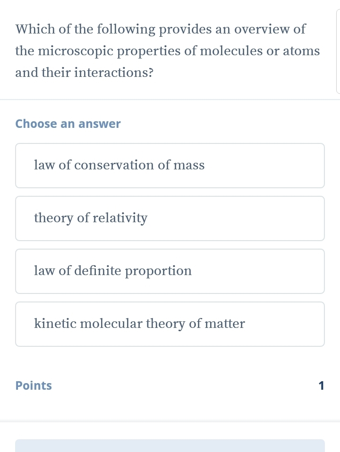The height and width of the screenshot is (452, 340).
Task: Click the question text about microscopic properties
Action: pos(167,51)
